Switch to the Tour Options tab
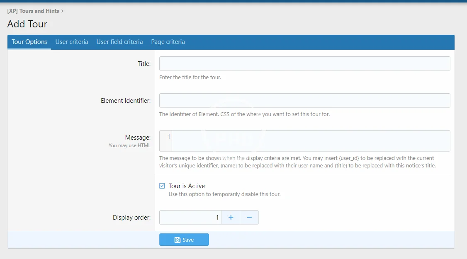The width and height of the screenshot is (467, 259). (29, 42)
